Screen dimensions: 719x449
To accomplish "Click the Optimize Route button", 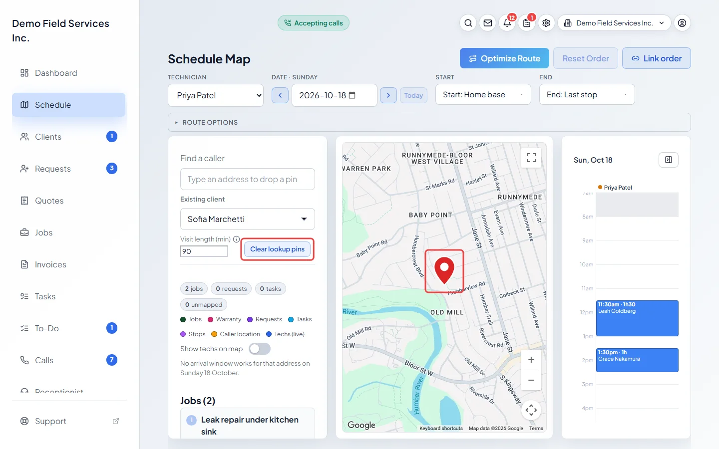I will click(504, 58).
